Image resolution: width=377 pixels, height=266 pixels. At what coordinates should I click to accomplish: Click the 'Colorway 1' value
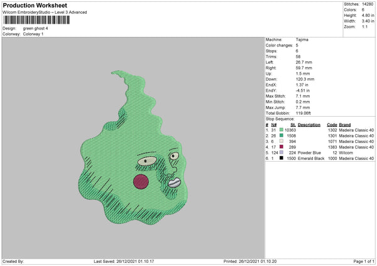click(x=33, y=34)
